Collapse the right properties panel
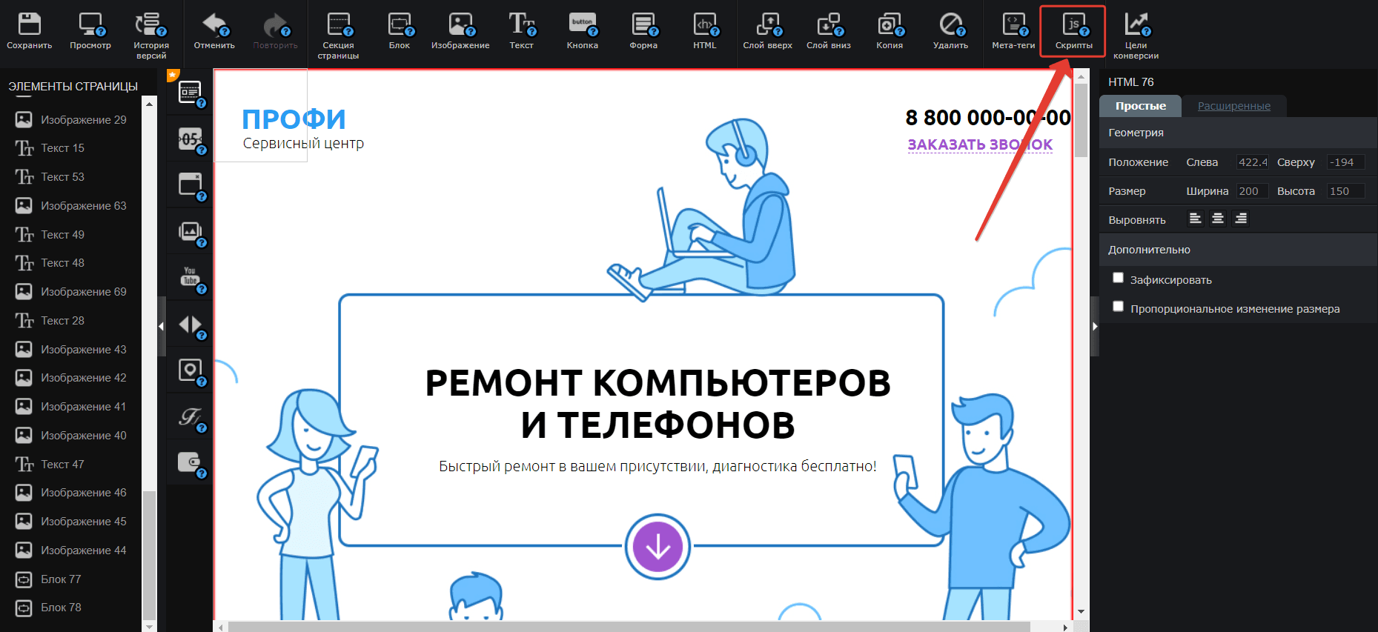This screenshot has width=1378, height=632. click(x=1094, y=326)
